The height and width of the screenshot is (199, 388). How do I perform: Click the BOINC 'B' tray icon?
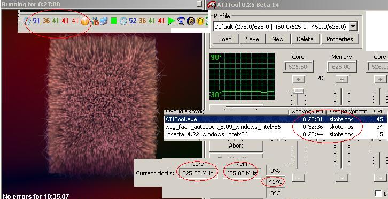tap(191, 21)
